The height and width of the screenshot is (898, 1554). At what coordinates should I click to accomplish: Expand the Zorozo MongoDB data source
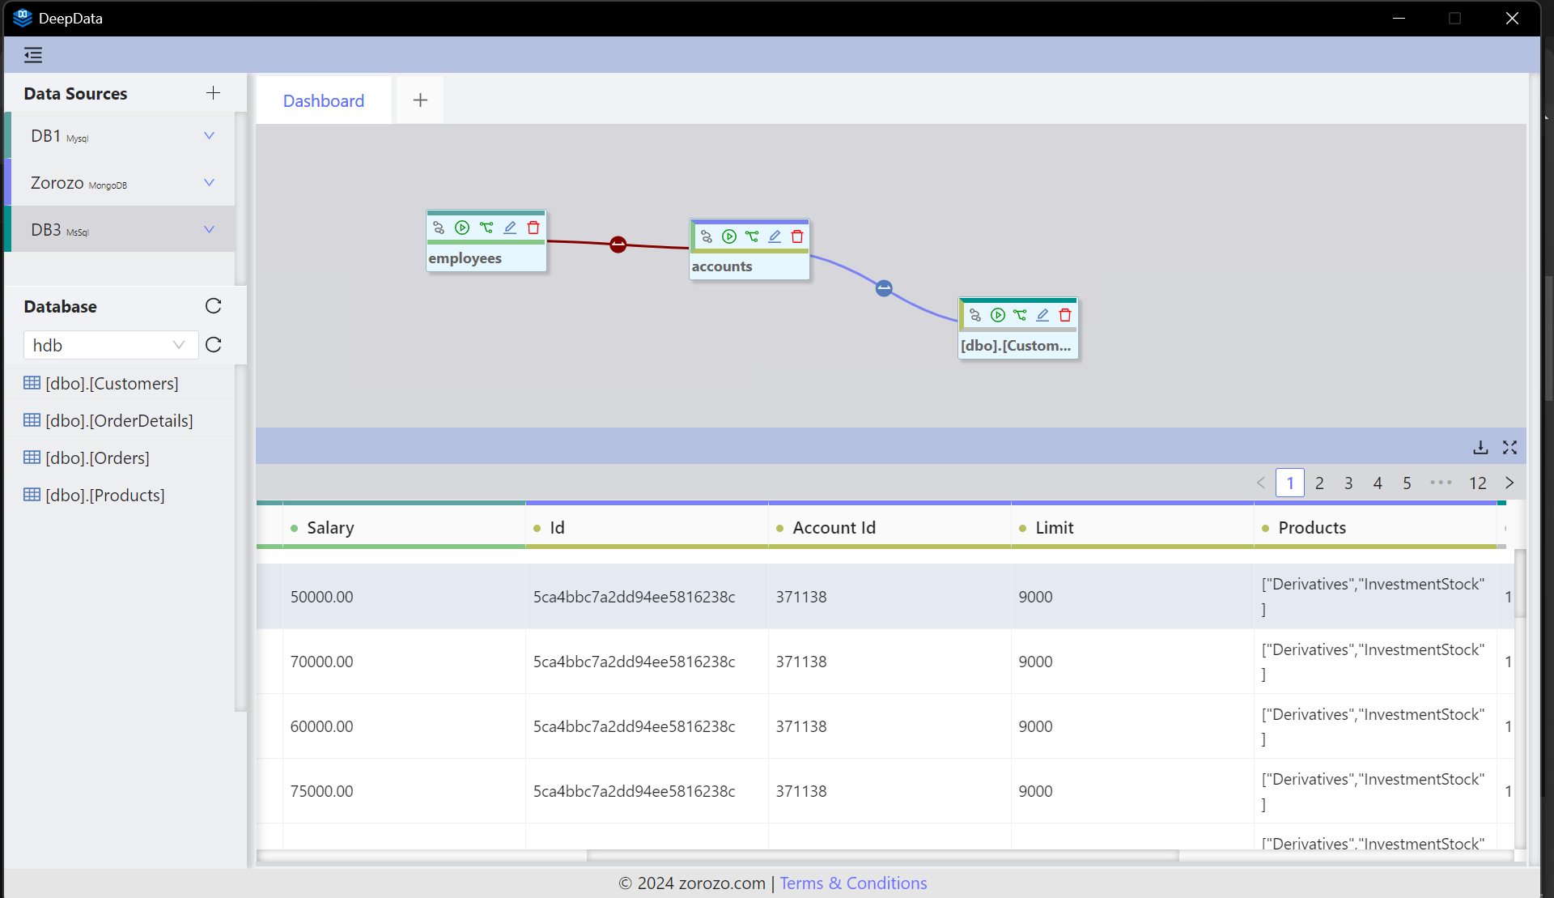pos(209,182)
